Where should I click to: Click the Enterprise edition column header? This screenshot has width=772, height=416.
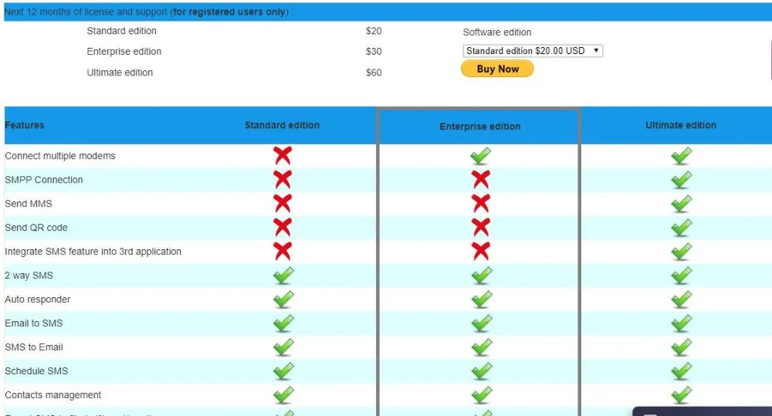(x=480, y=127)
